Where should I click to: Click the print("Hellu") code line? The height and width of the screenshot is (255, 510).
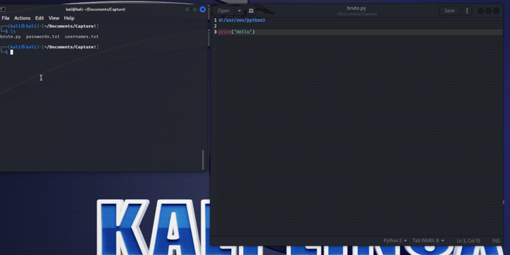point(237,32)
